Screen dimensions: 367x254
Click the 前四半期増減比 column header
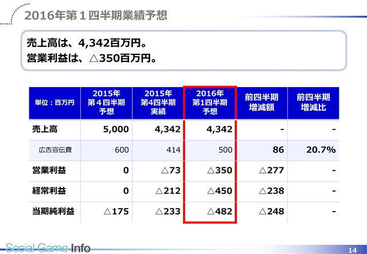tap(314, 103)
